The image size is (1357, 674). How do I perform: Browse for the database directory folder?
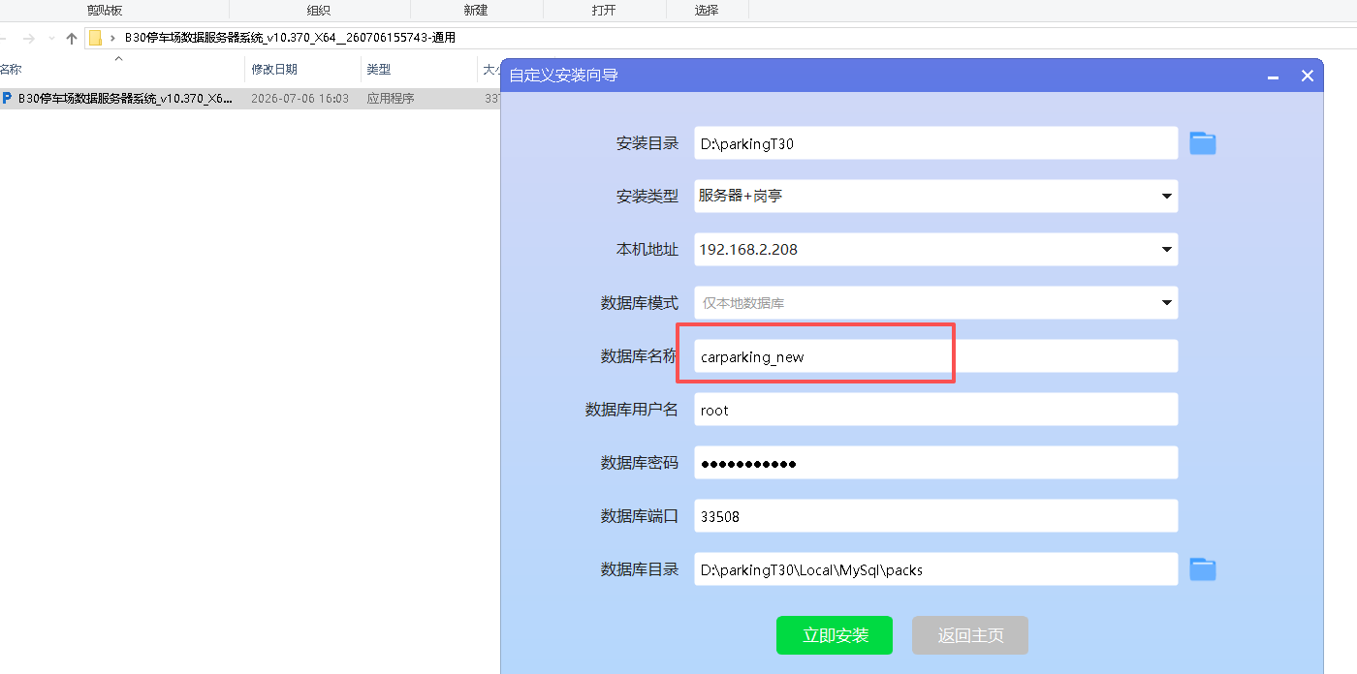(x=1203, y=569)
